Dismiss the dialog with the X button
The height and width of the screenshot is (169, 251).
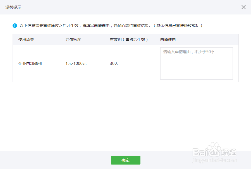pyautogui.click(x=243, y=7)
